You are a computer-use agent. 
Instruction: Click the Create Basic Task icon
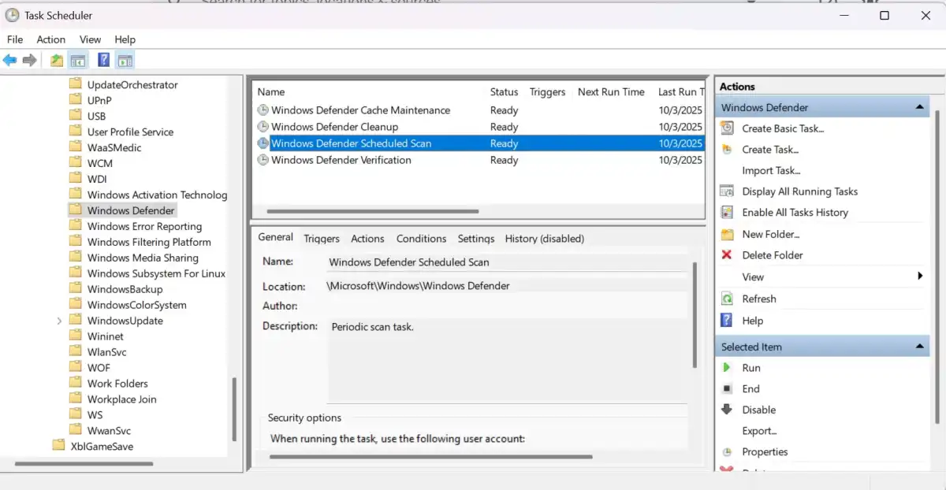[x=727, y=128]
